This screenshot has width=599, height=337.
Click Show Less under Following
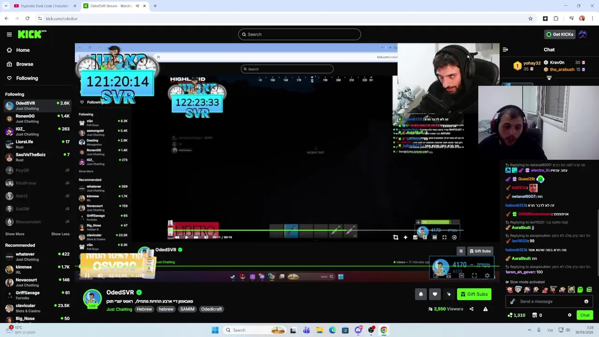[x=60, y=234]
